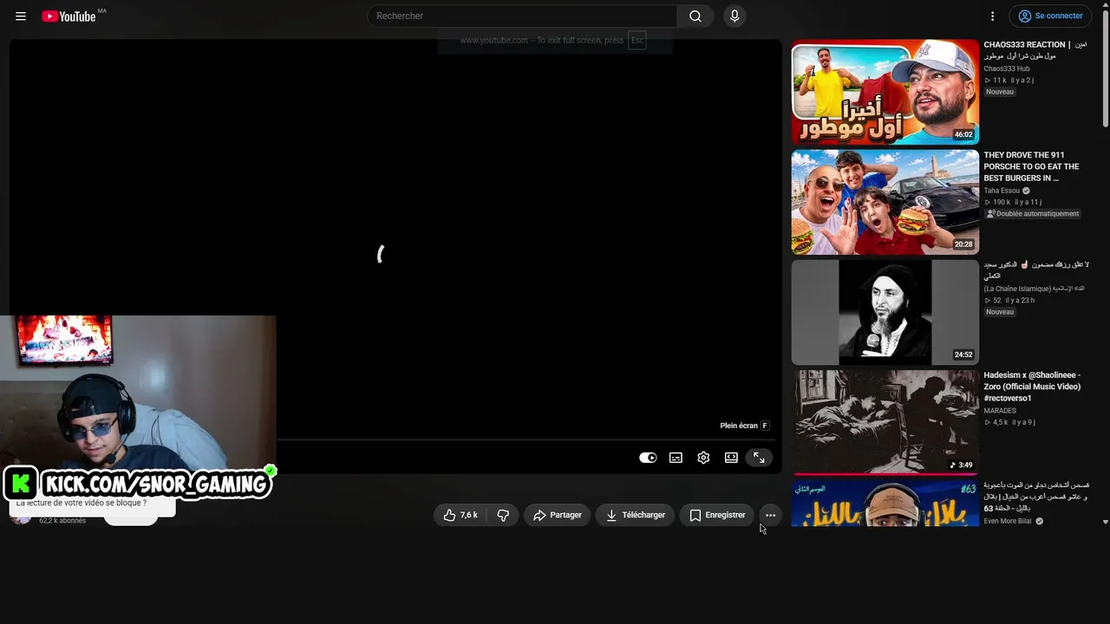Click the 46:02 duration label
The height and width of the screenshot is (624, 1110).
tap(963, 135)
